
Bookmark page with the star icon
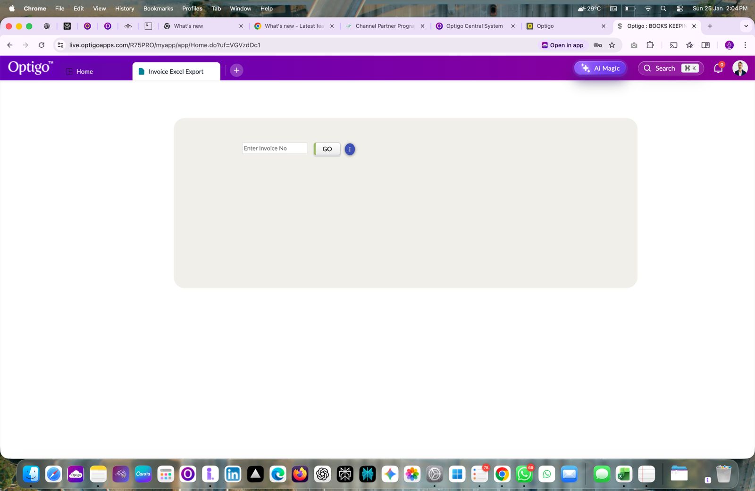tap(612, 45)
